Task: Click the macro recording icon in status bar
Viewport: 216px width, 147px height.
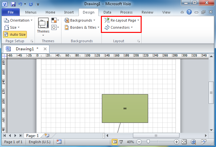Action: click(59, 142)
